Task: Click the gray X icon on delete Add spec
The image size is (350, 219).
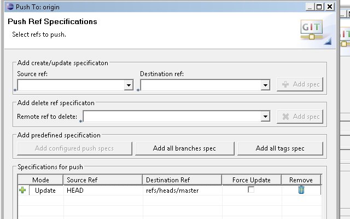Action: pos(285,117)
